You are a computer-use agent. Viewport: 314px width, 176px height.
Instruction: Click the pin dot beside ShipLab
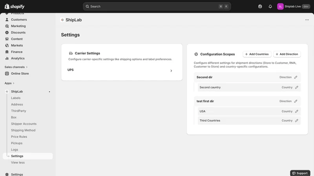click(x=49, y=92)
